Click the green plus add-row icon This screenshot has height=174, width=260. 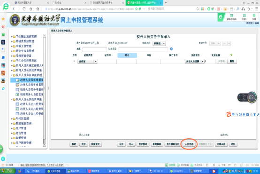[x=231, y=55]
